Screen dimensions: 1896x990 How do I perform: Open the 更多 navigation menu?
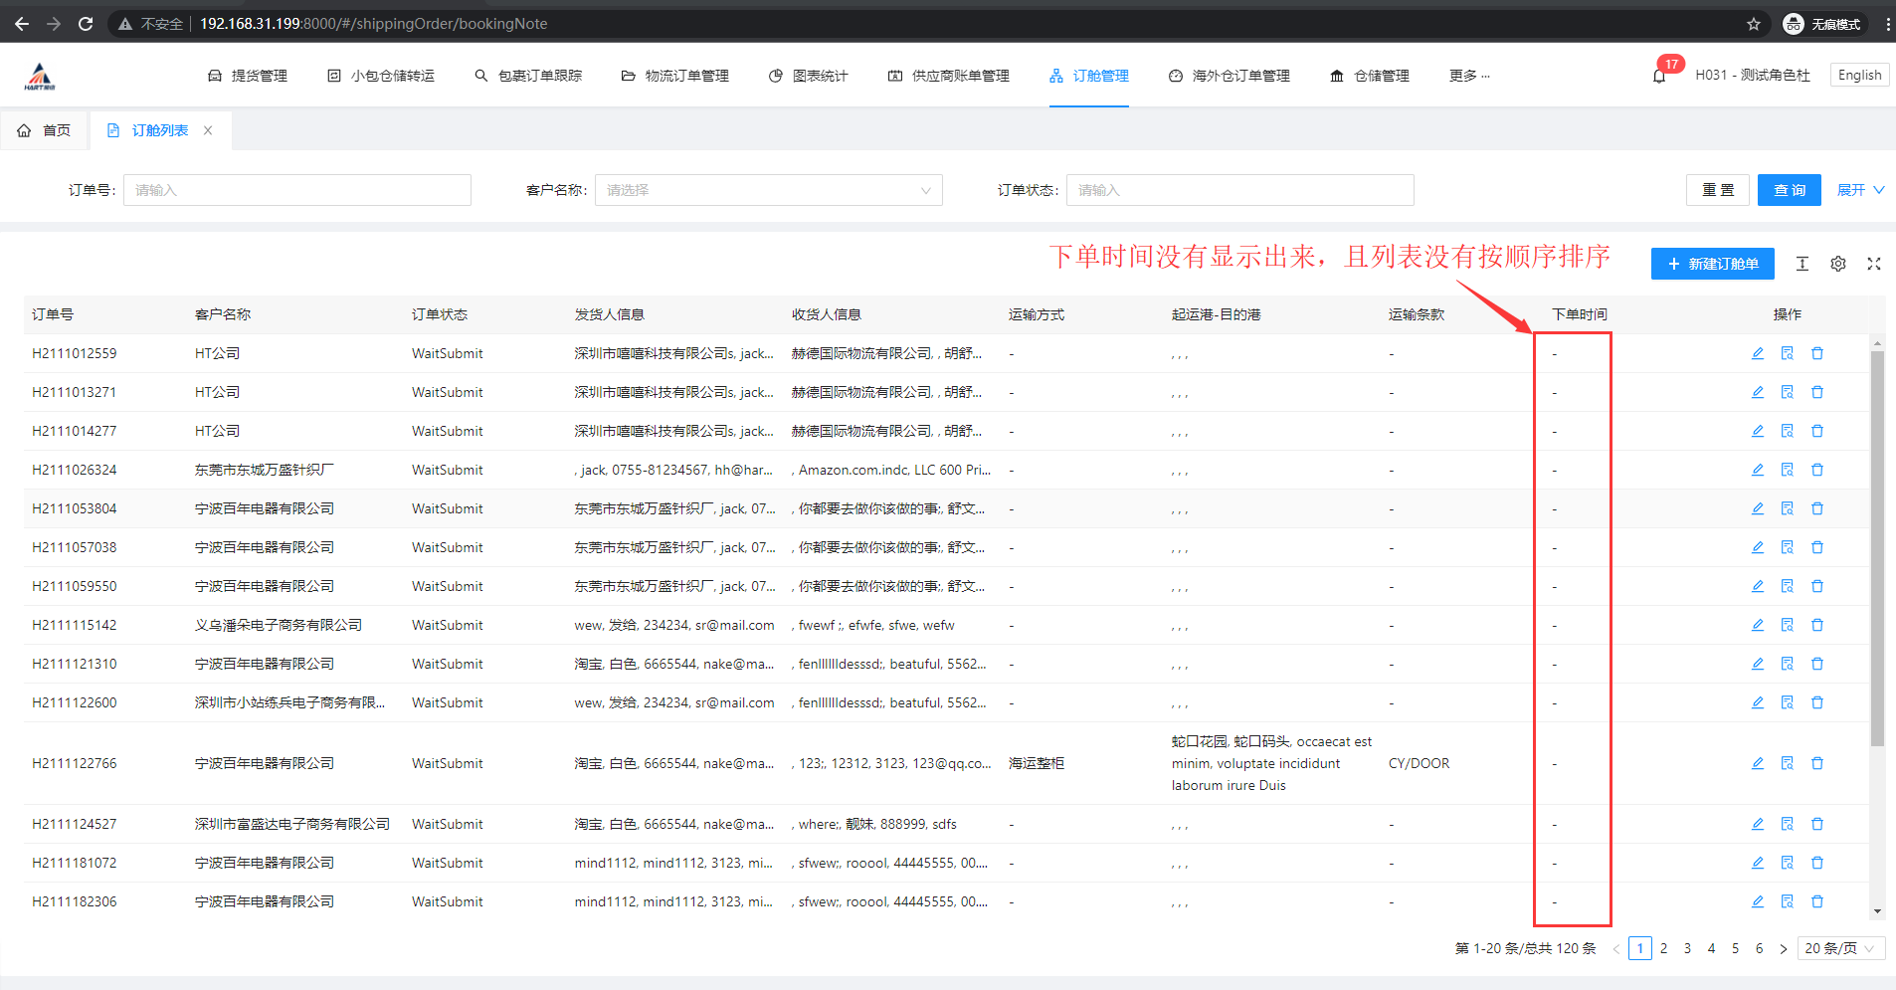click(x=1468, y=76)
